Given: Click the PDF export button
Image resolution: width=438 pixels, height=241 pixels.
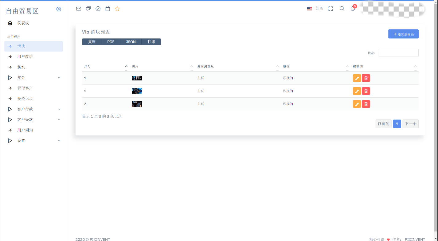Looking at the screenshot, I should coord(111,42).
